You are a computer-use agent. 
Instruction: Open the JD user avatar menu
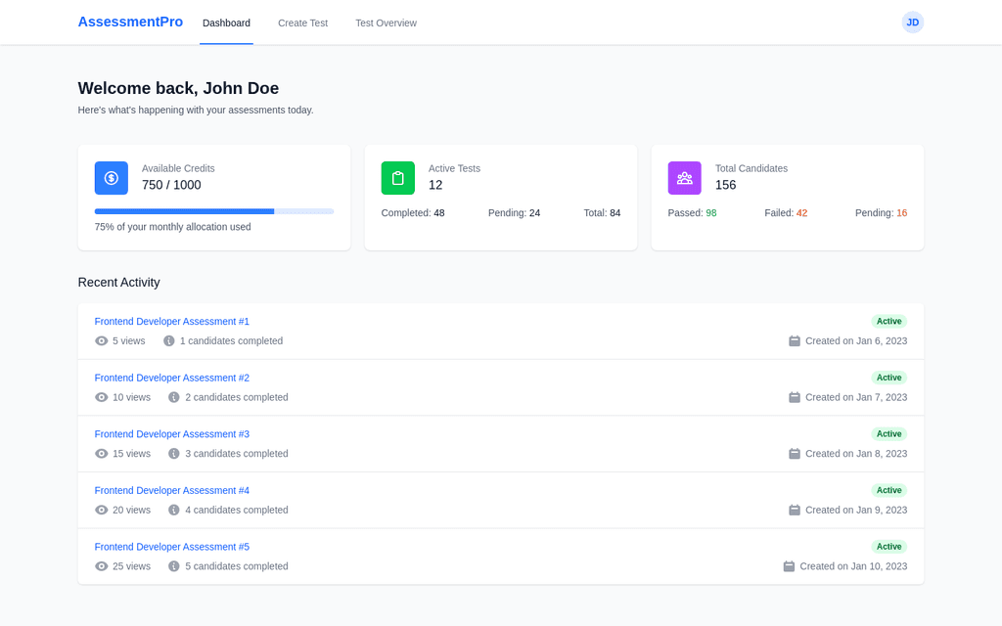point(912,22)
